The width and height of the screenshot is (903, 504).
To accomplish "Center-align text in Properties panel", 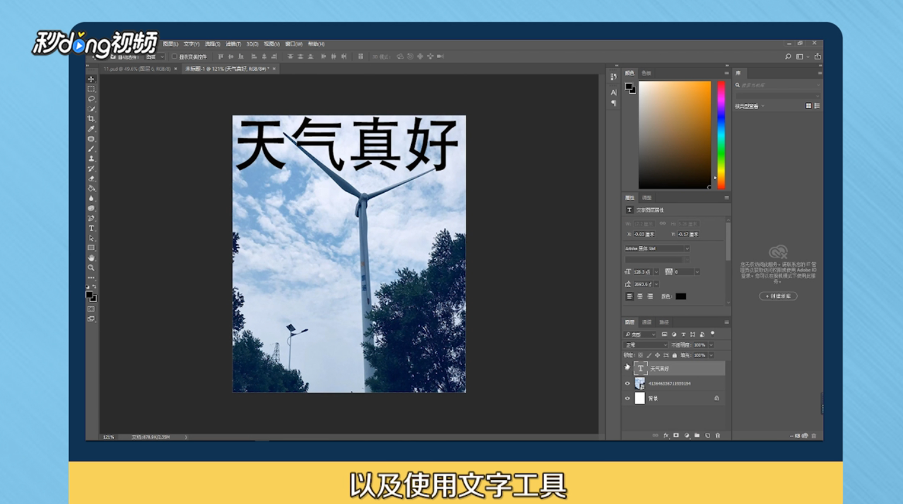I will click(x=639, y=297).
